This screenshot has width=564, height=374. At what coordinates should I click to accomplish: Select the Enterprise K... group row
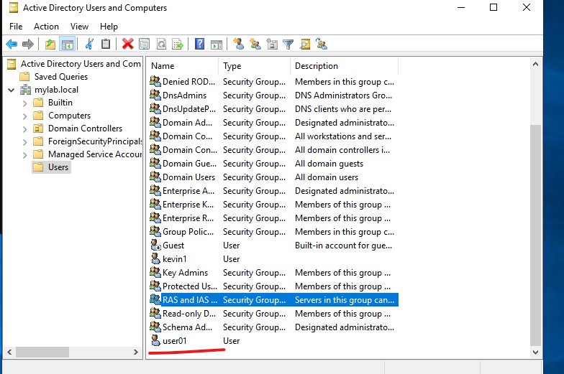[x=273, y=204]
